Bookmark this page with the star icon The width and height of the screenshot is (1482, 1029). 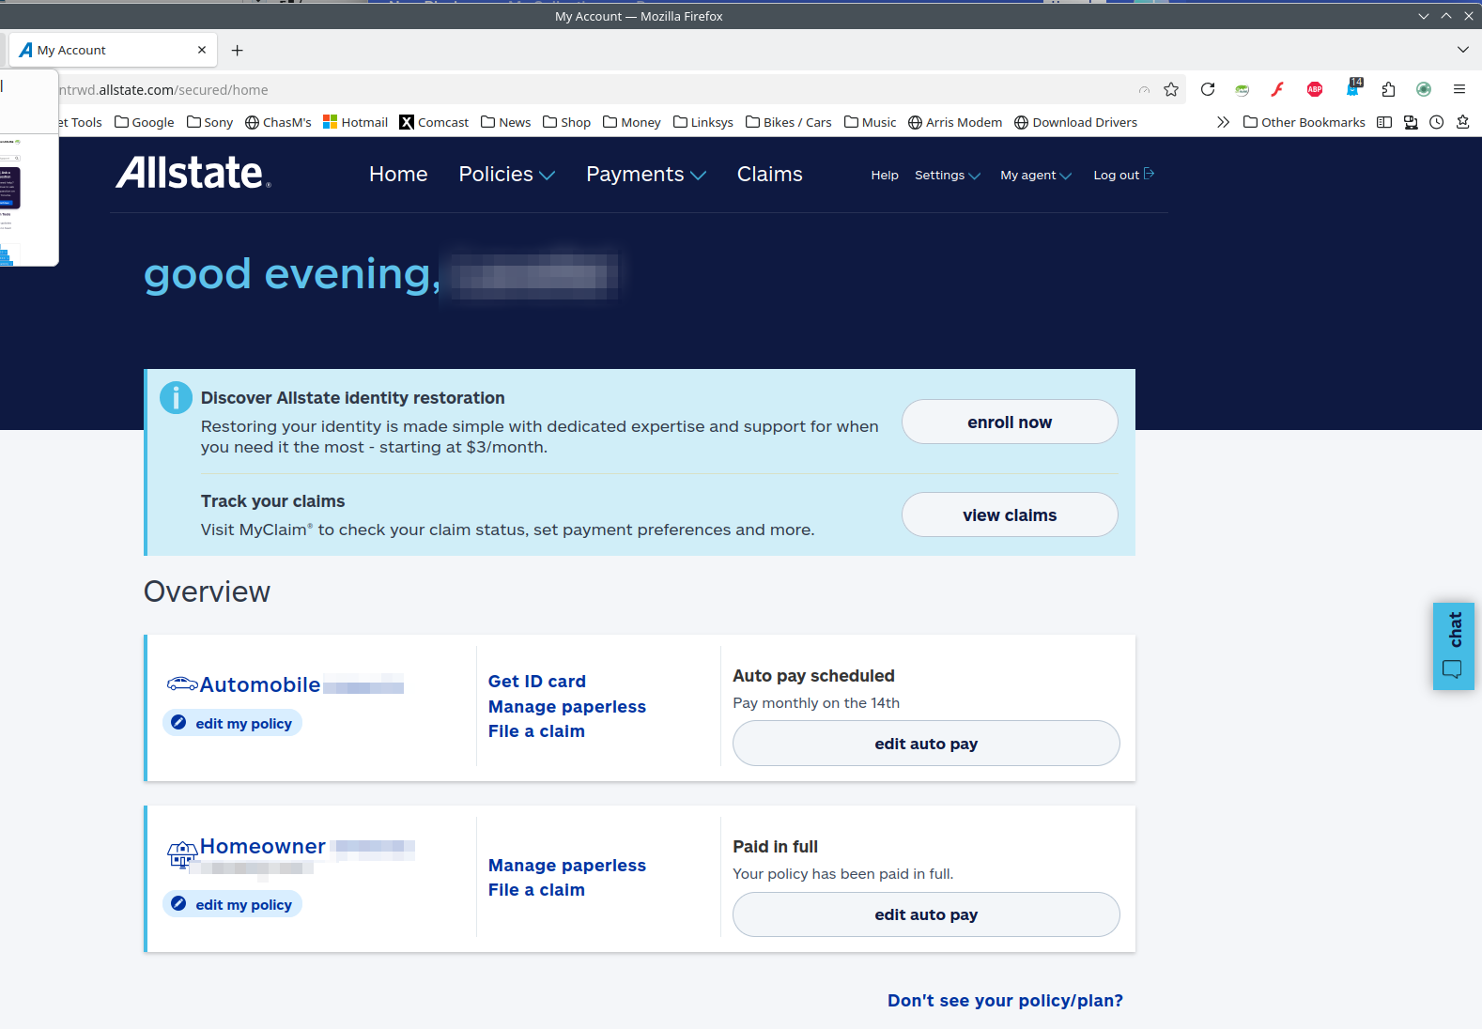pyautogui.click(x=1171, y=89)
